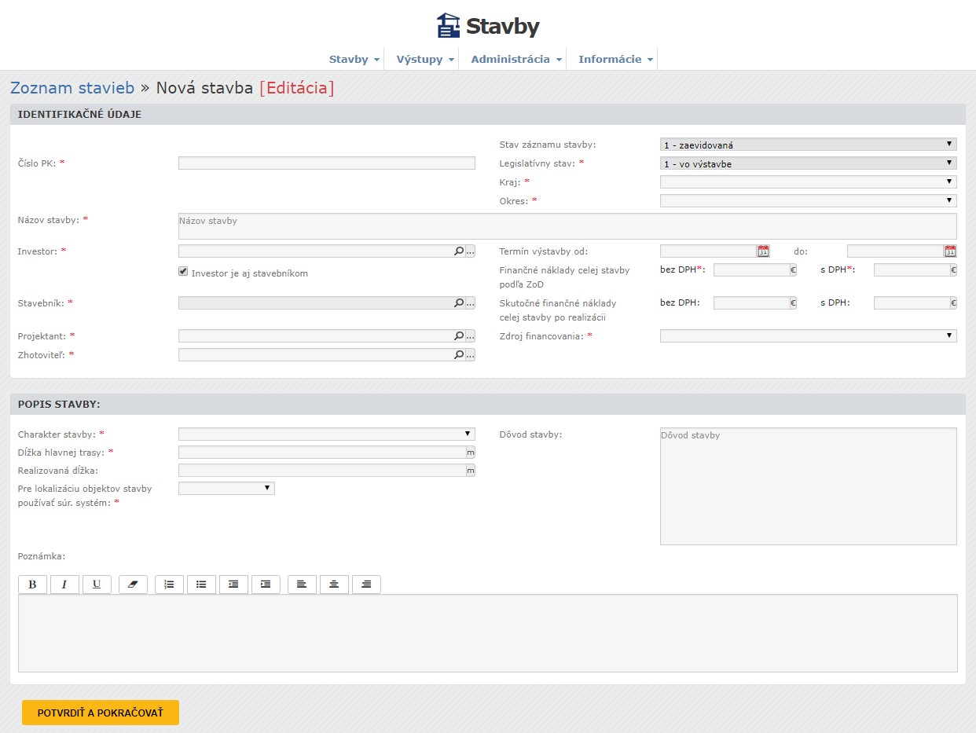Toggle Italic text formatting
This screenshot has height=733, width=976.
click(x=64, y=585)
